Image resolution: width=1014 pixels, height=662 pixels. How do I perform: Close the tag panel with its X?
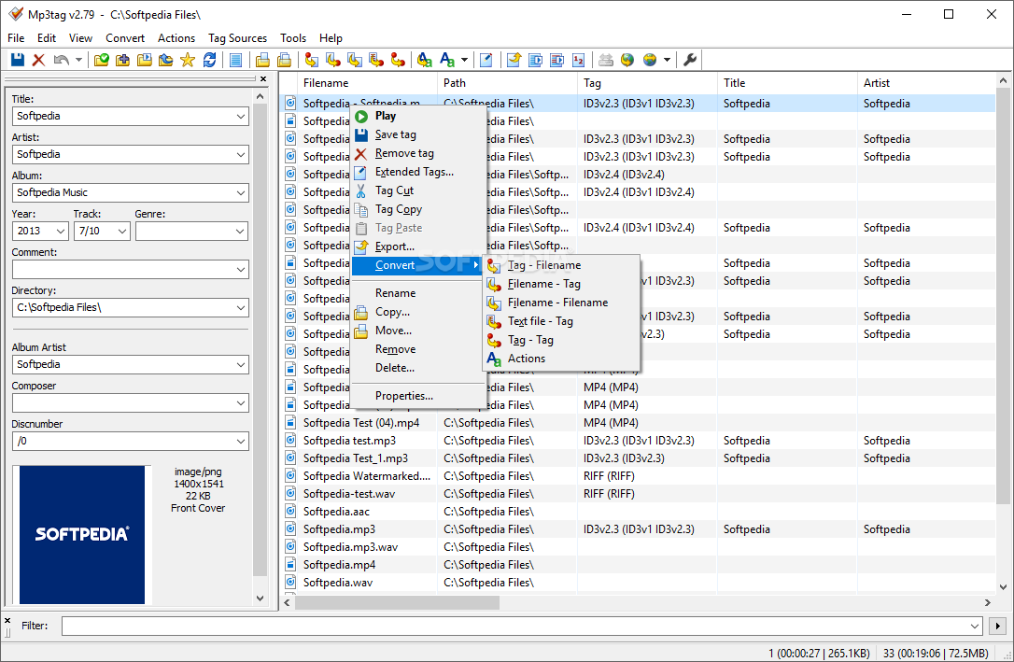[x=263, y=78]
